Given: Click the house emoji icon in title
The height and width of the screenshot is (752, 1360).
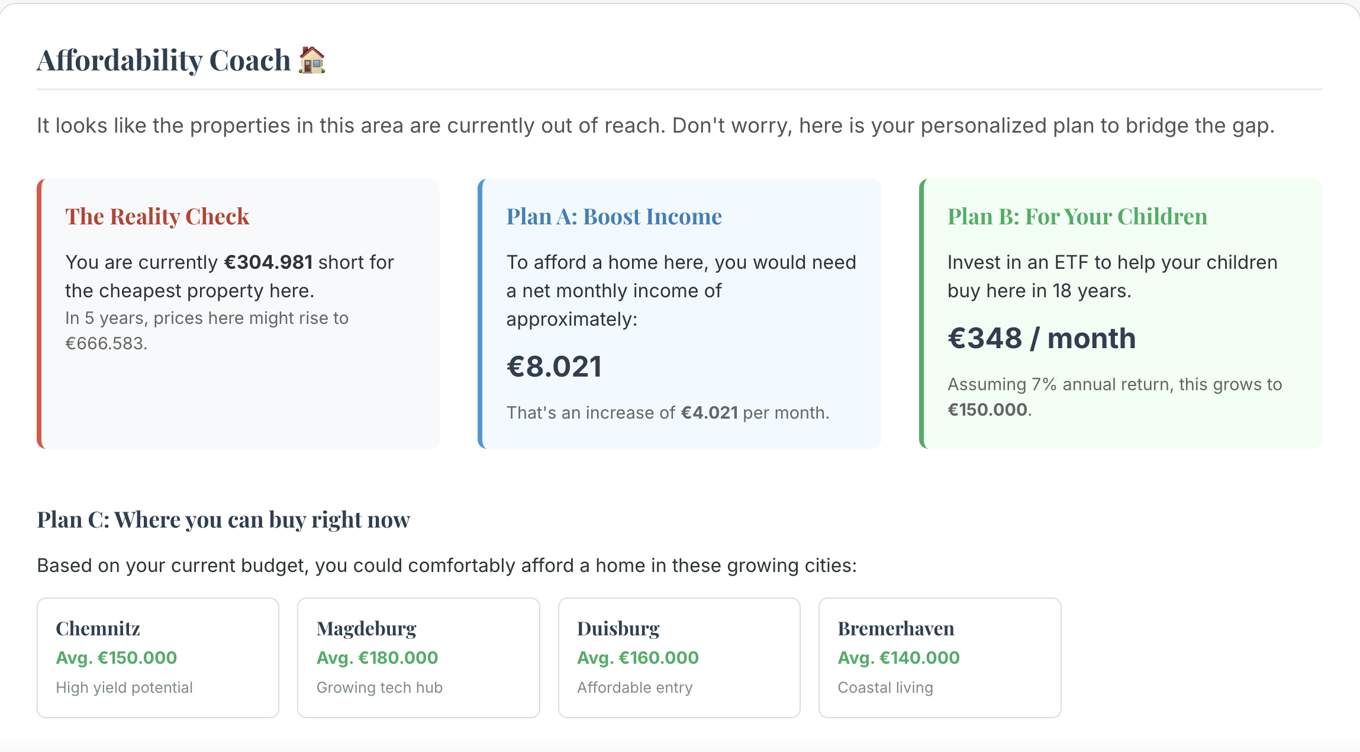Looking at the screenshot, I should pyautogui.click(x=312, y=60).
